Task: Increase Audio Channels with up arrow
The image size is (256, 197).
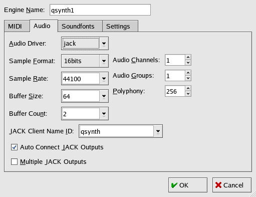Action: pos(188,57)
